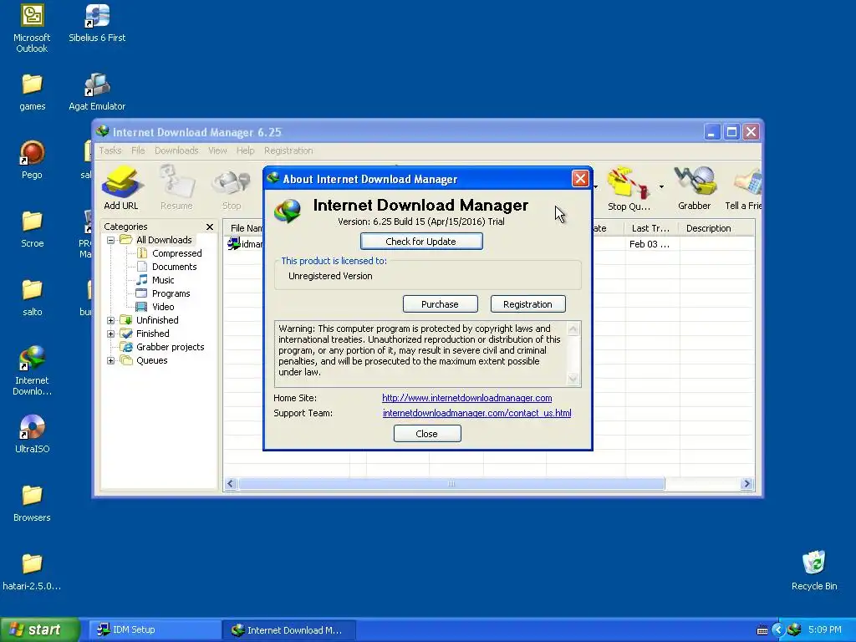The image size is (856, 642).
Task: Click the 5:09 PM system clock
Action: pos(824,629)
